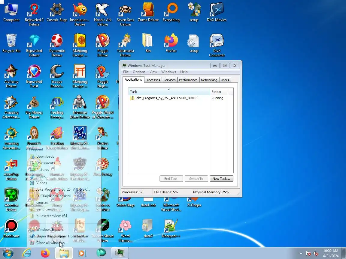This screenshot has height=259, width=346.
Task: Open the View menu in Task Manager
Action: 153,72
